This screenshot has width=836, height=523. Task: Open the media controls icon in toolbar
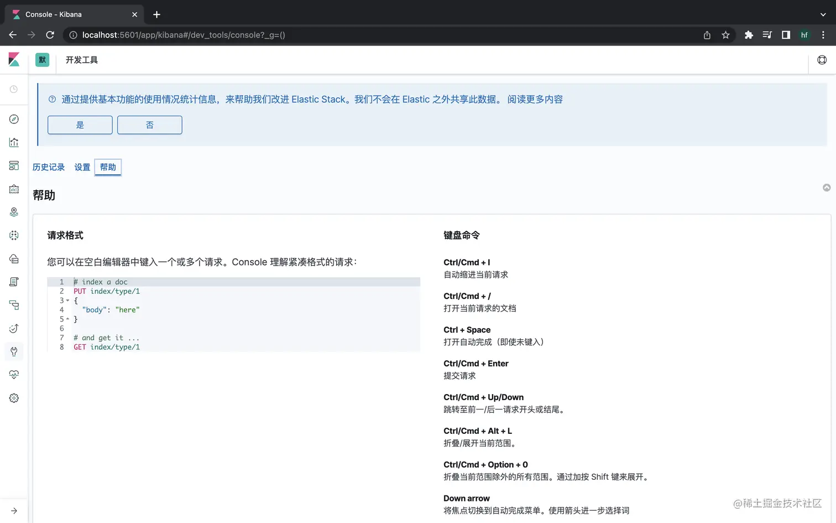click(x=767, y=35)
